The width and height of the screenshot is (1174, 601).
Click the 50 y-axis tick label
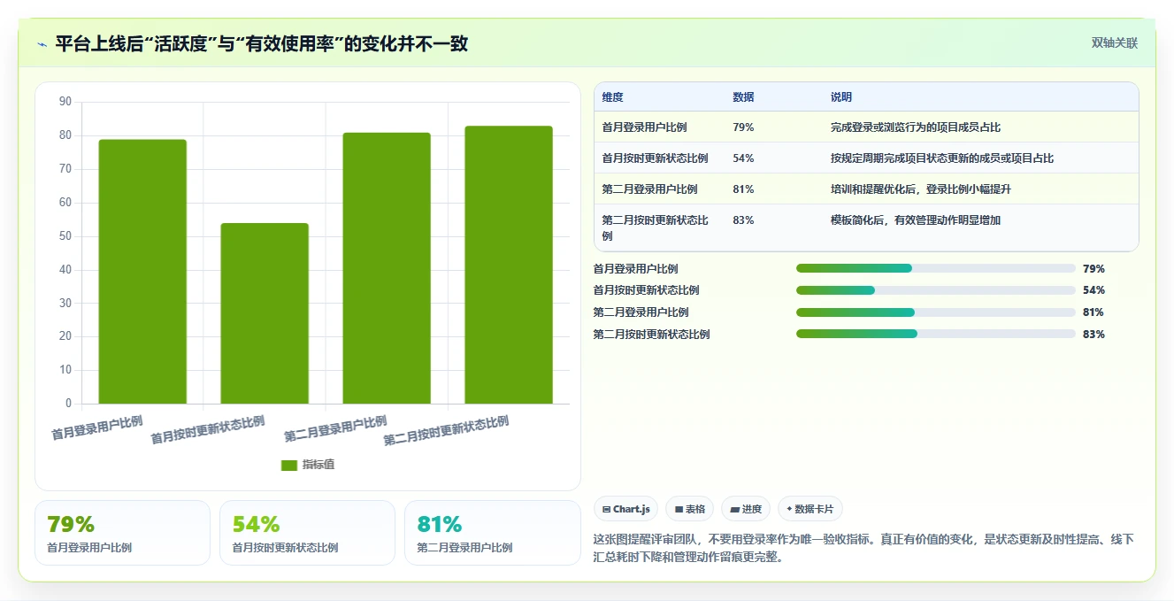[65, 236]
